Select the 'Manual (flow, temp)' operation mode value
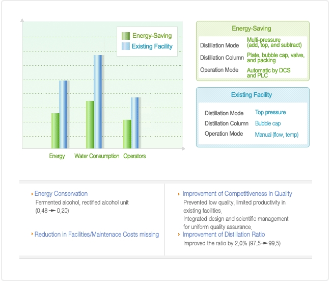This screenshot has height=281, width=331. point(277,135)
